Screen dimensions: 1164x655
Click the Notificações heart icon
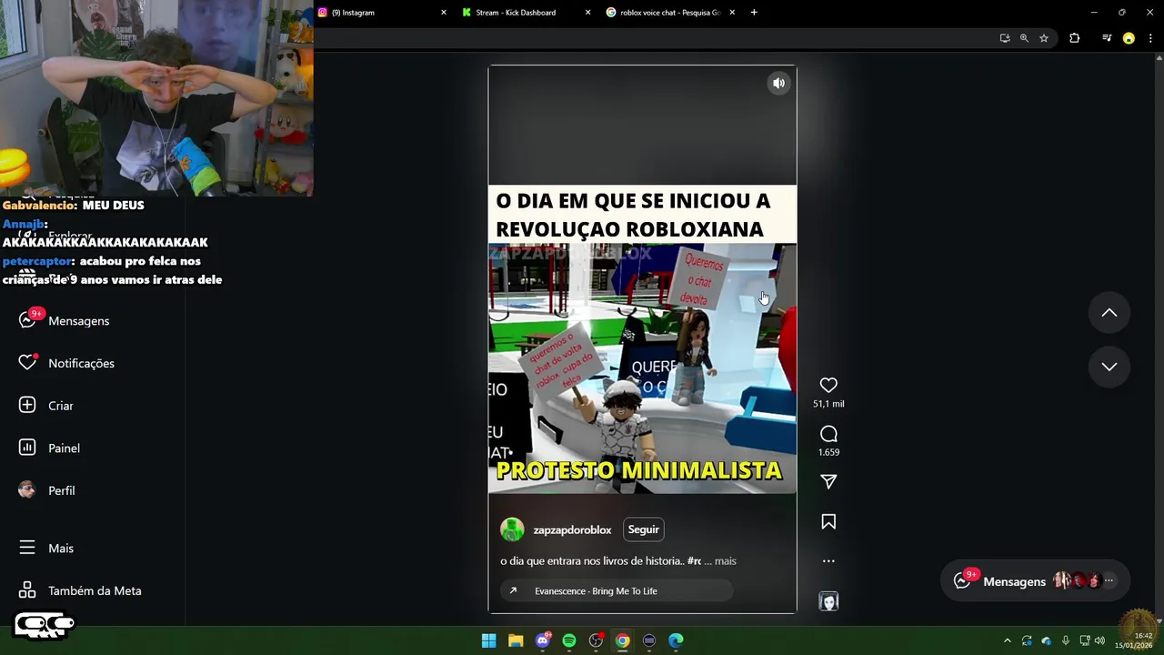tap(27, 363)
